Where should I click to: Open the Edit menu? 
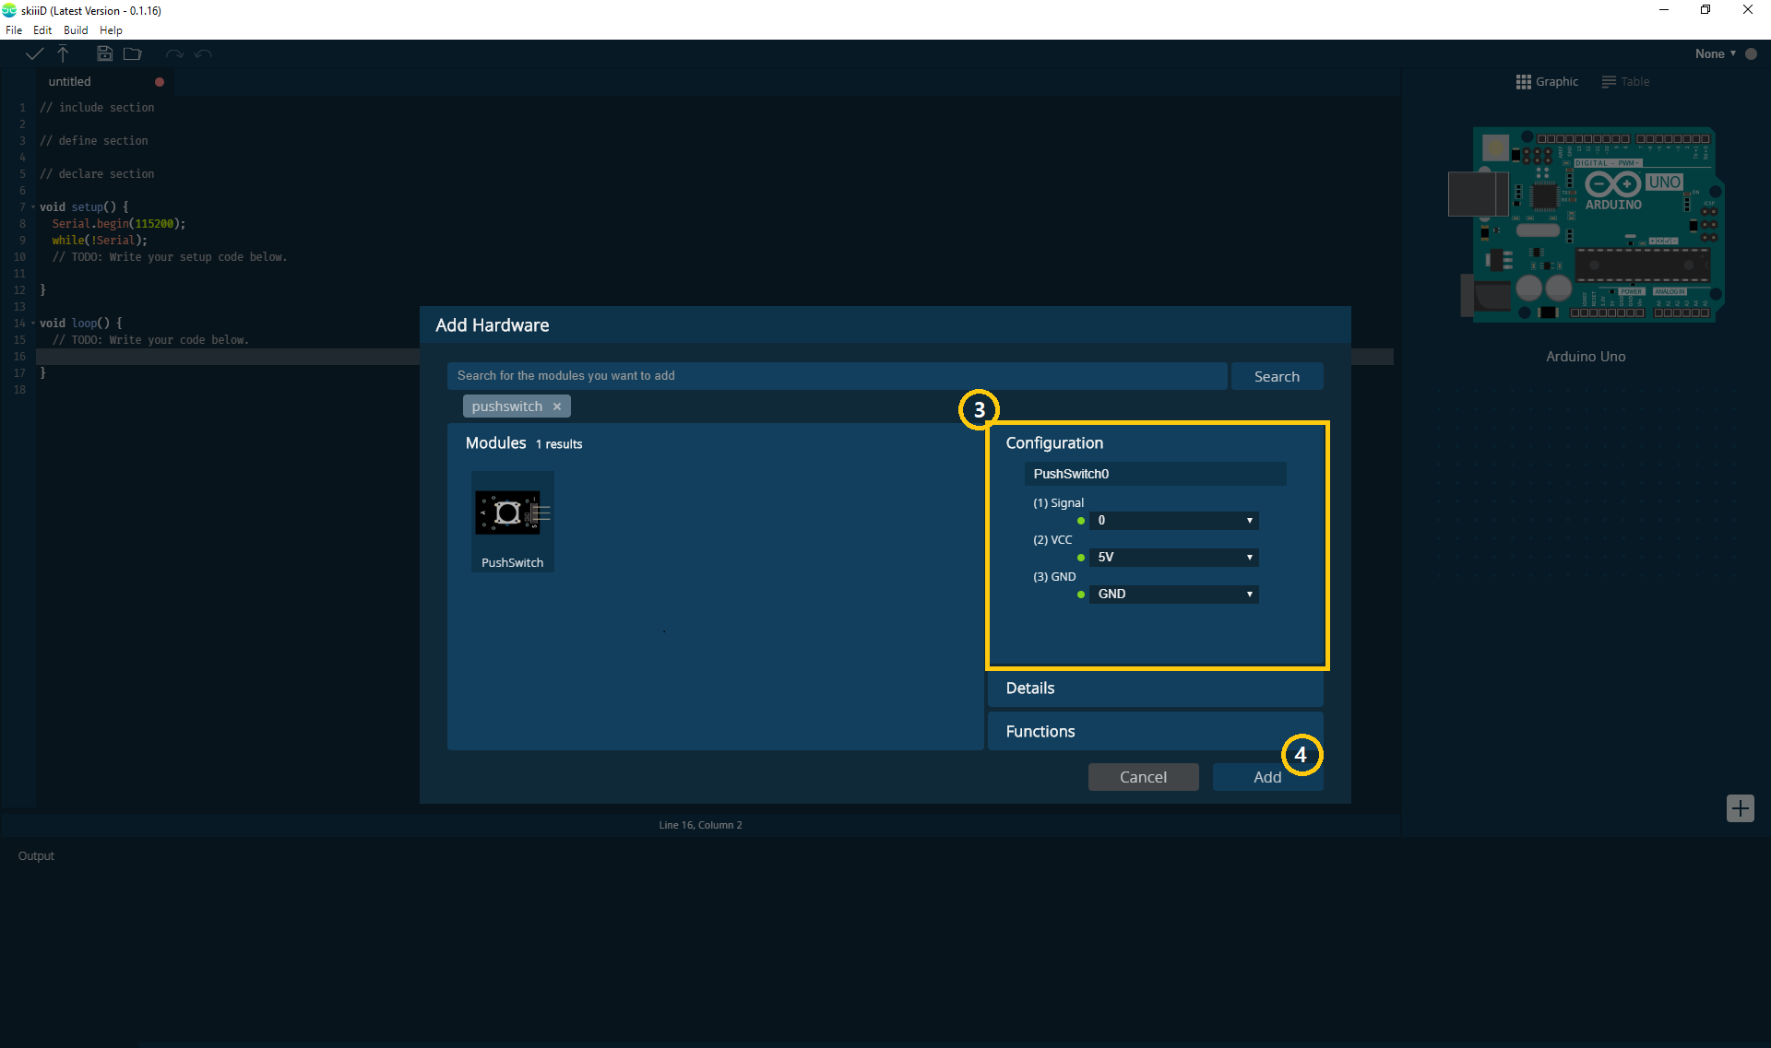43,29
